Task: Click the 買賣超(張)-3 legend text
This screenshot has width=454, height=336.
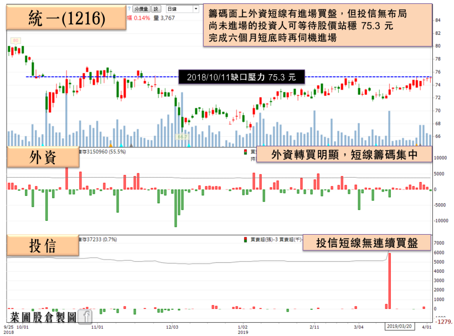Action: [264, 240]
